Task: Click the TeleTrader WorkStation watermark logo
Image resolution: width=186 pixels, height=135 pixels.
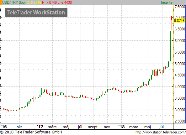Action: [x=36, y=13]
